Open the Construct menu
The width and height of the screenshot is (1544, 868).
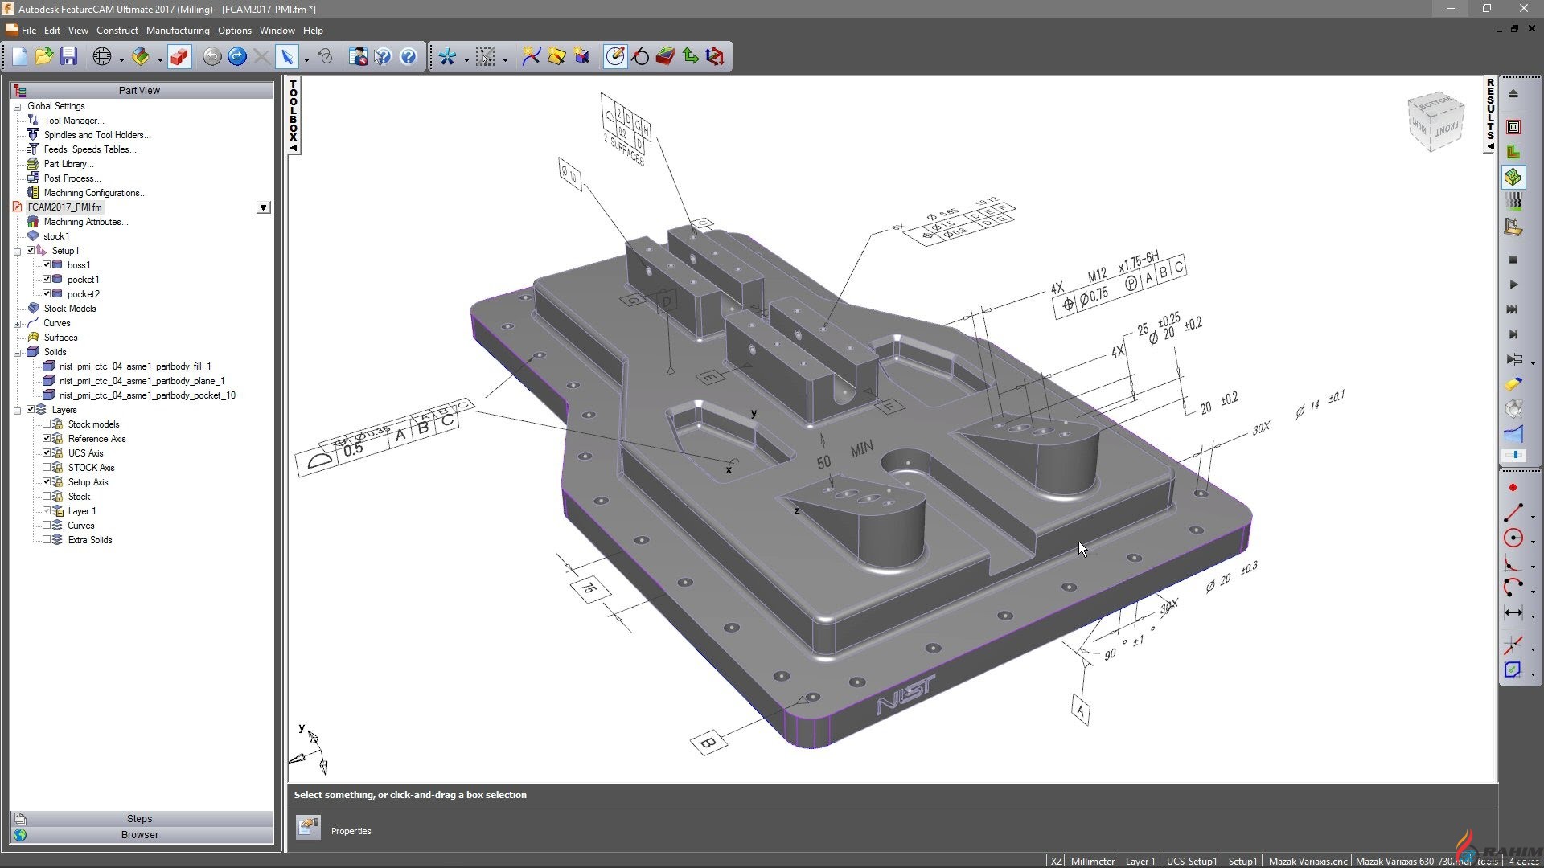[117, 31]
